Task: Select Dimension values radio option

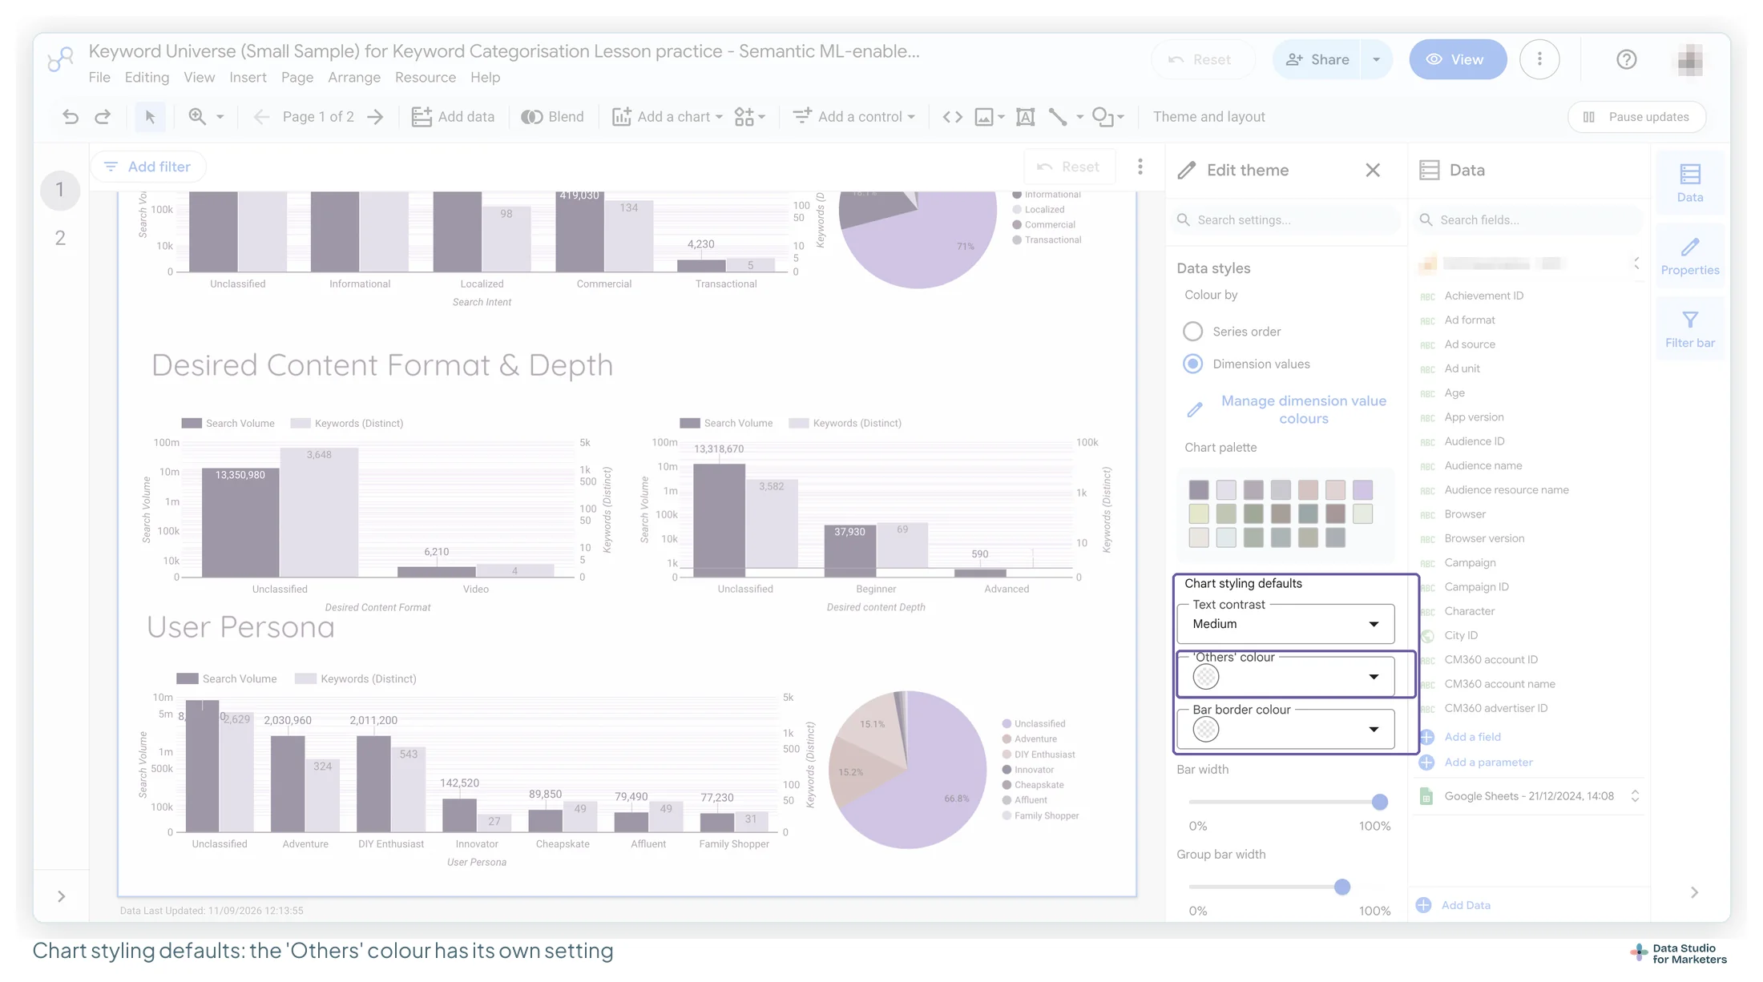Action: coord(1192,364)
